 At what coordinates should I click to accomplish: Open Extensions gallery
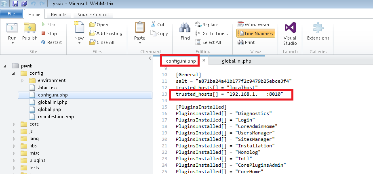pyautogui.click(x=318, y=31)
